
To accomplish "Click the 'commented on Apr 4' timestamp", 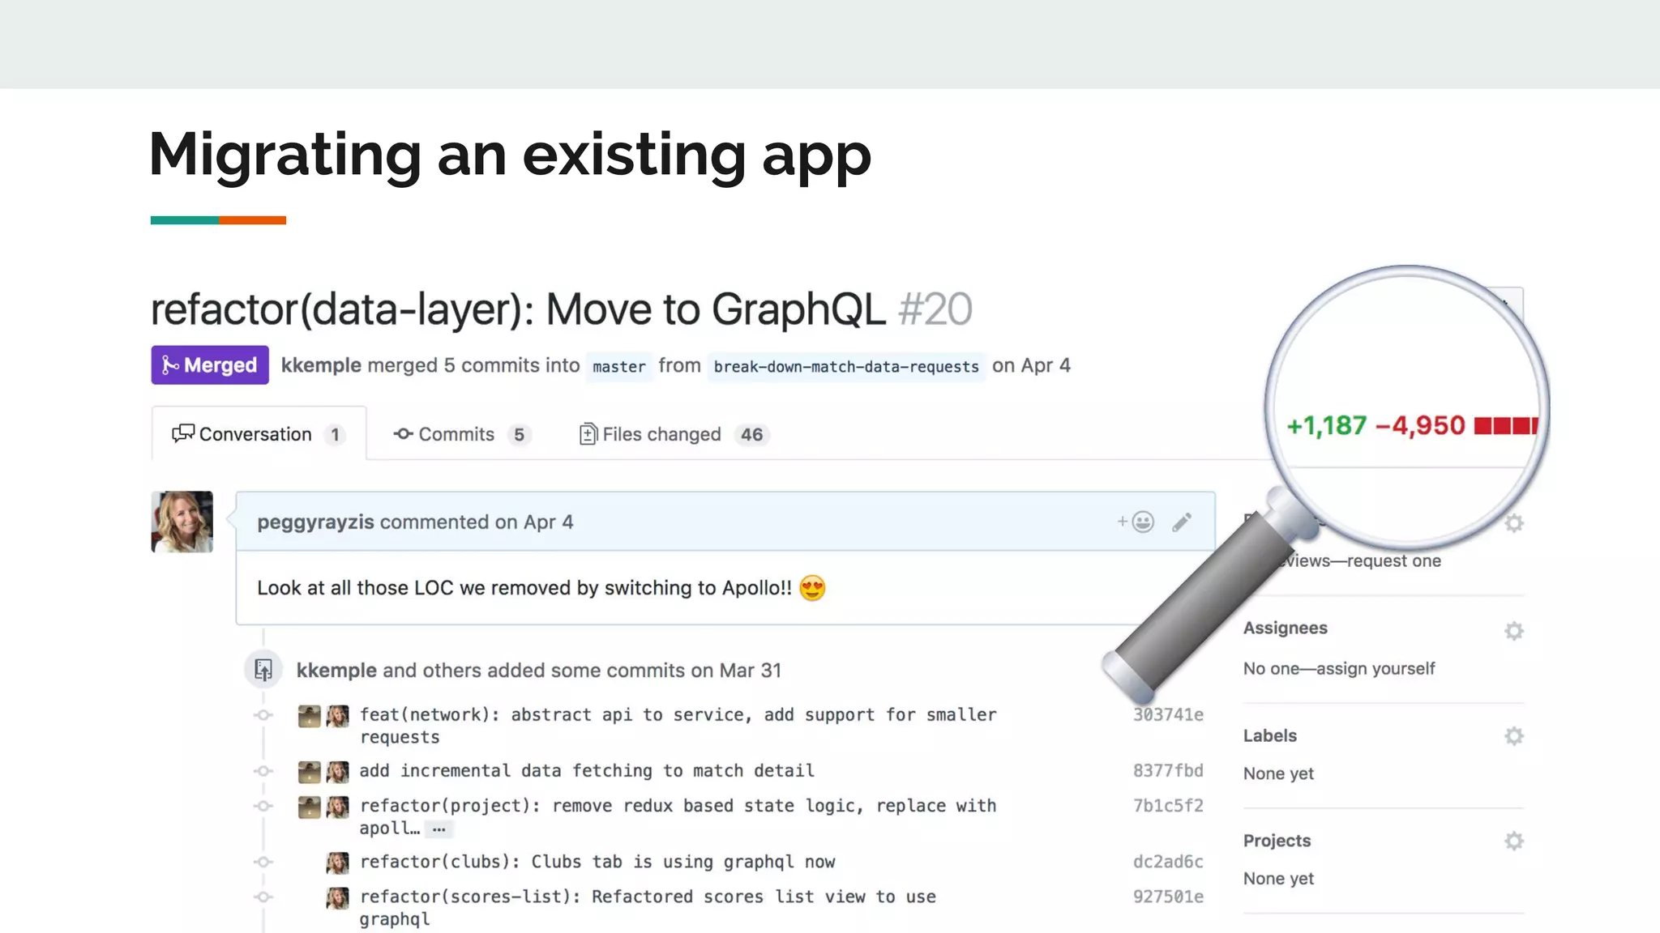I will pos(477,522).
